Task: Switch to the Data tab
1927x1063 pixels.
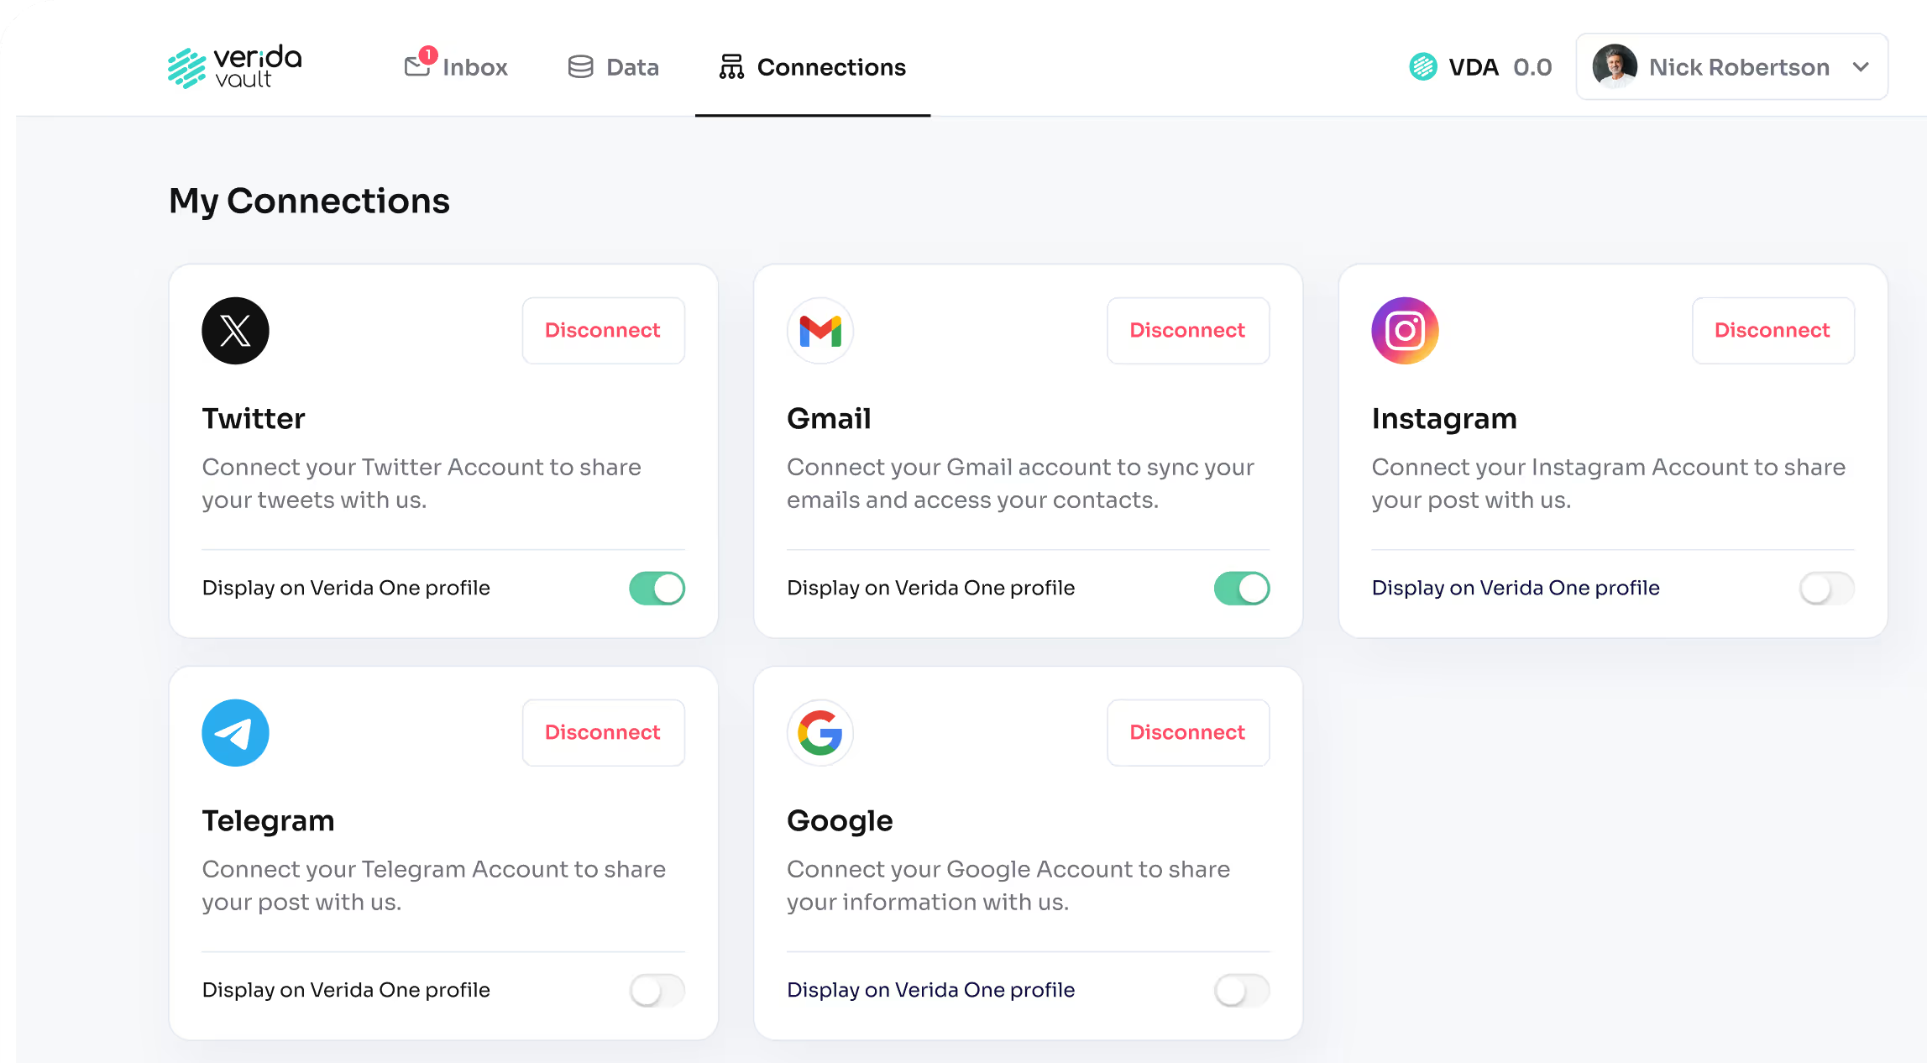Action: [614, 67]
